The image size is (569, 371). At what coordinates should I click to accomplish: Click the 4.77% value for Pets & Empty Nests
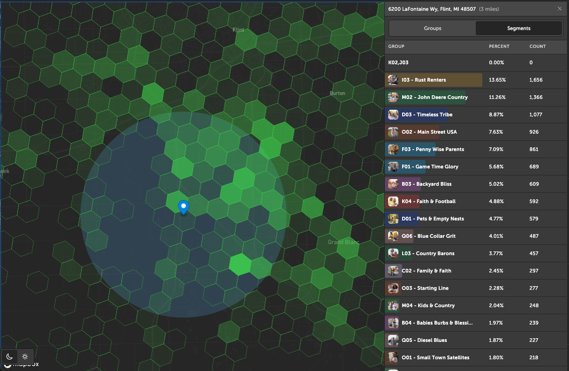pyautogui.click(x=496, y=219)
